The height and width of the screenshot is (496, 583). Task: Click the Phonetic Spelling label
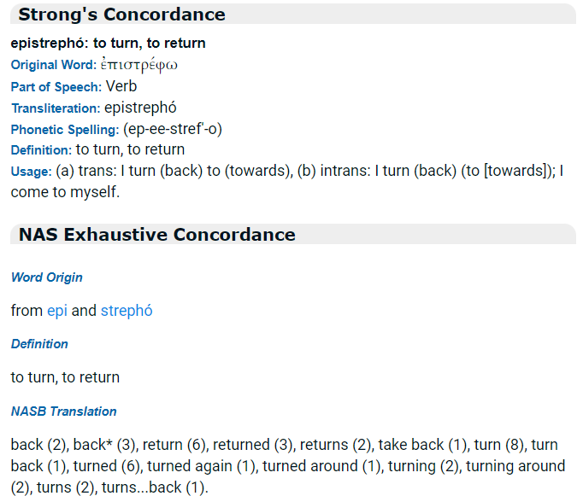(x=65, y=130)
